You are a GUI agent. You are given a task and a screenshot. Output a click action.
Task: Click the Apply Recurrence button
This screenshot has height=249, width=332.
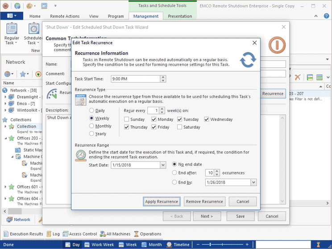pos(162,202)
